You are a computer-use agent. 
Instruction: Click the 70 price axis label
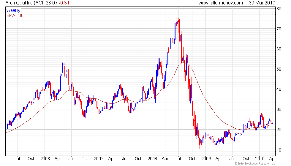(279, 29)
